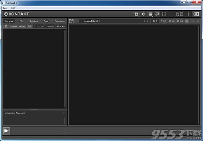
Task: Switch to the Libraries tab
Action: 9,21
